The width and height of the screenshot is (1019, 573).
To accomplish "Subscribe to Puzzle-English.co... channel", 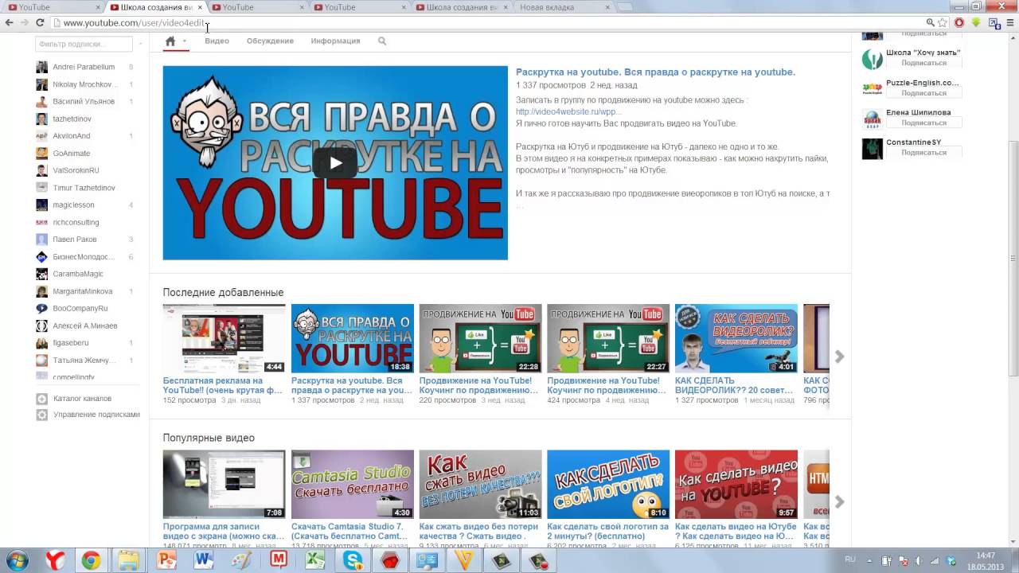I will click(923, 93).
